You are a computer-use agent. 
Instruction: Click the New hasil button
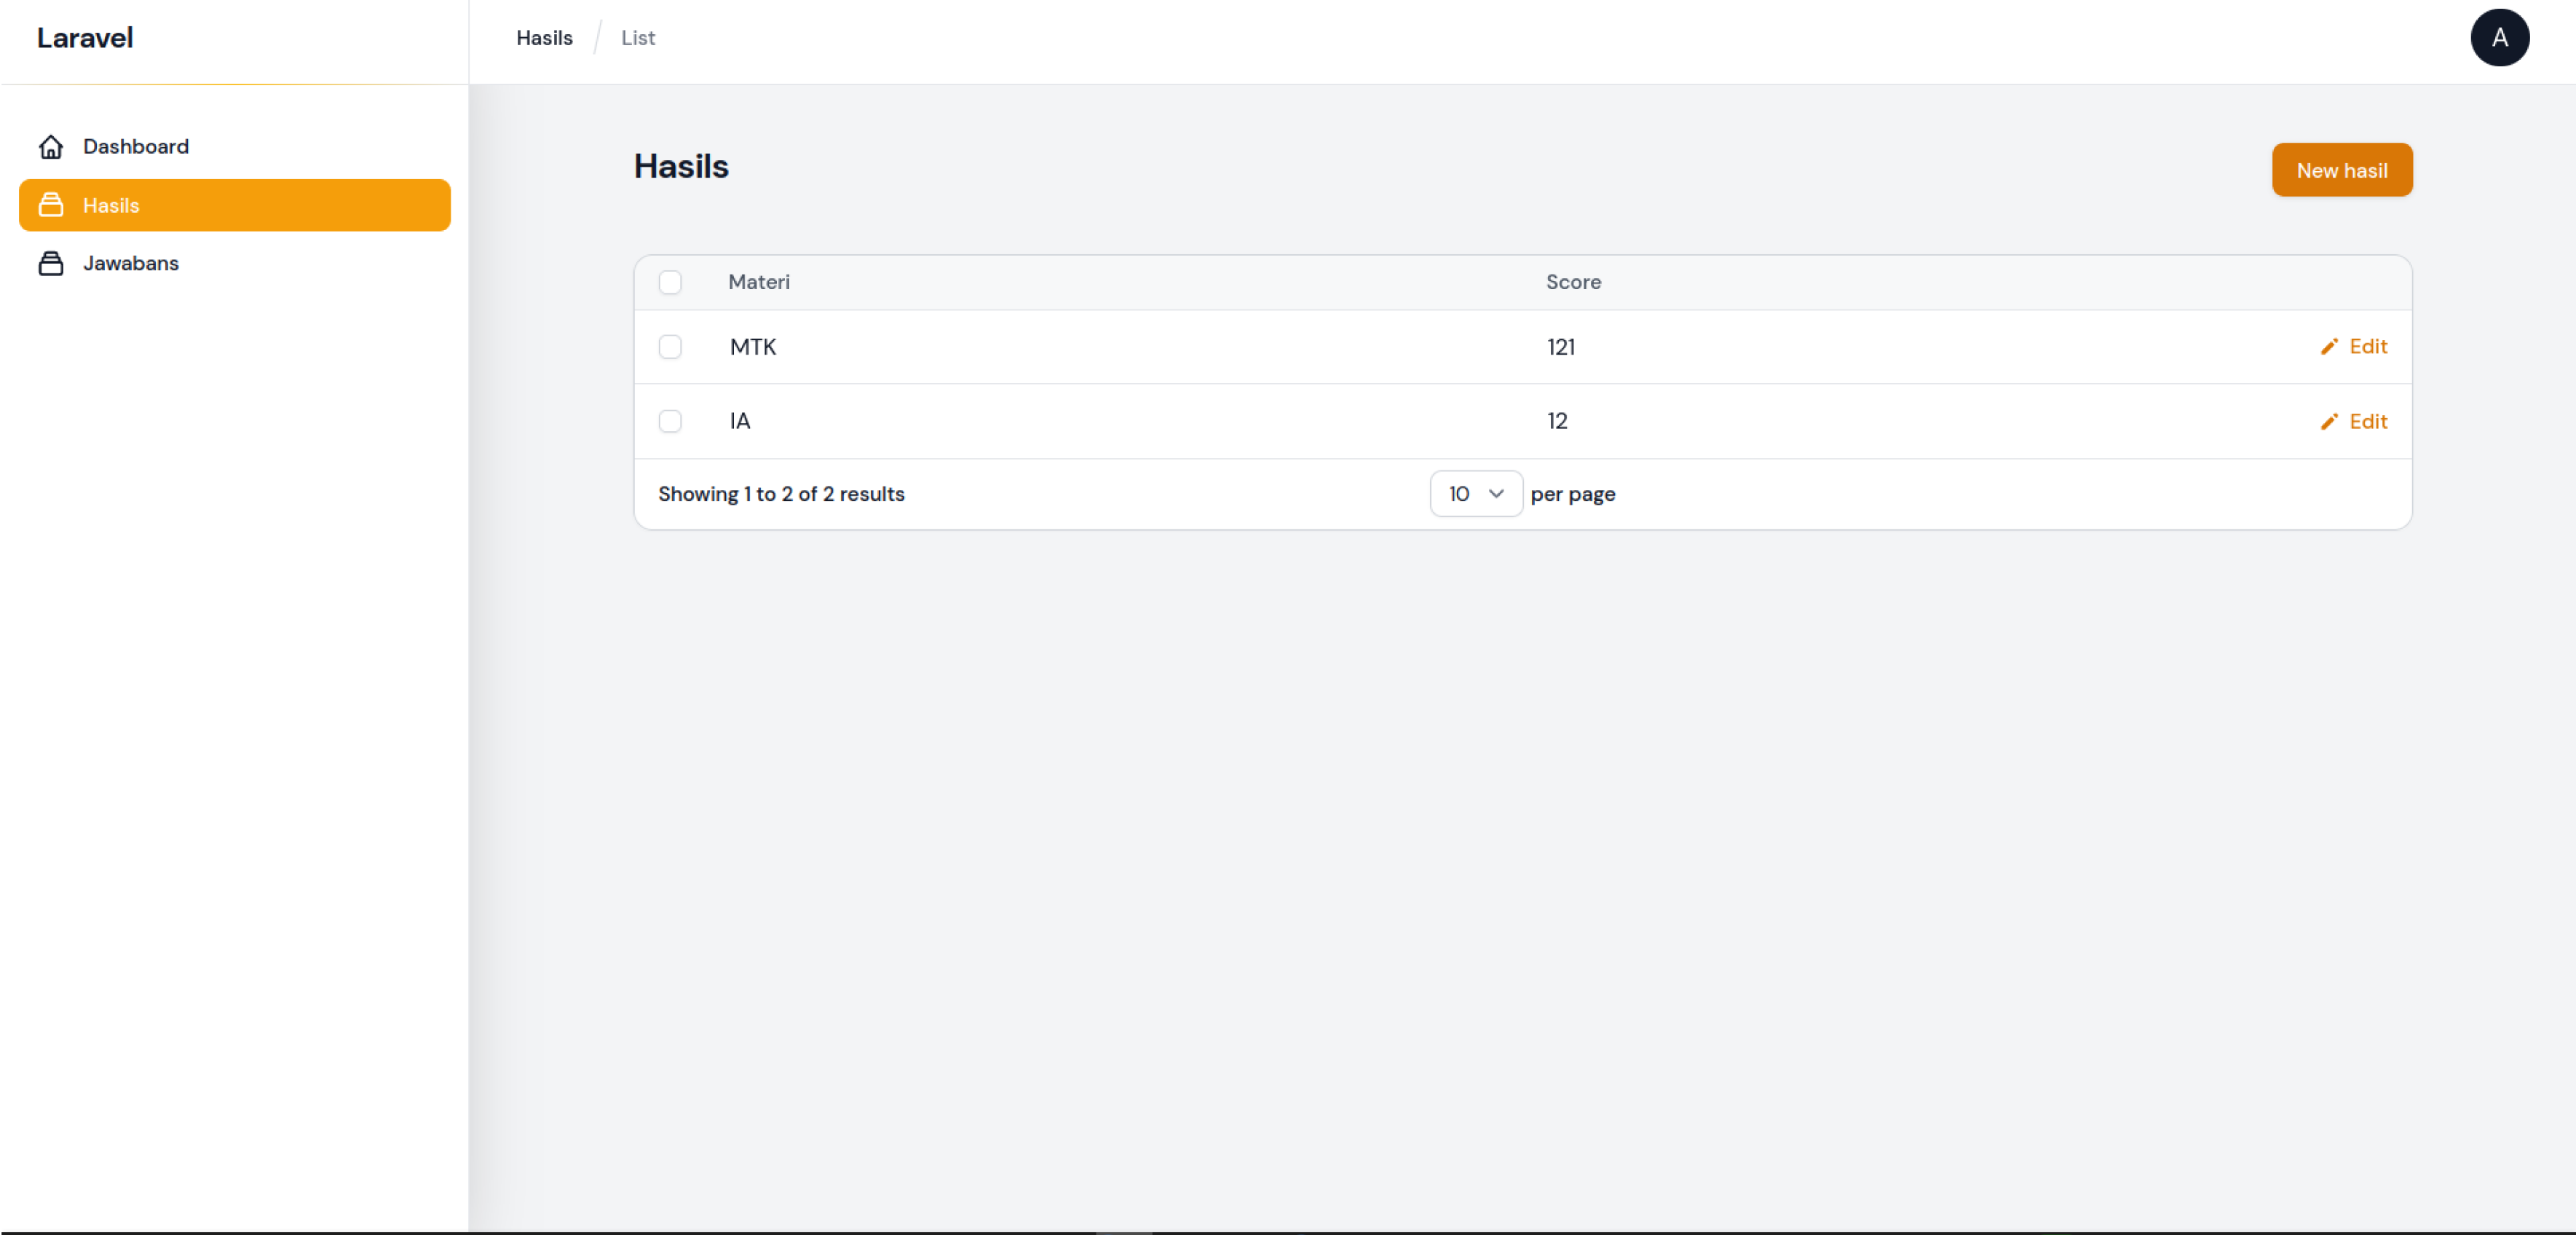pos(2341,170)
